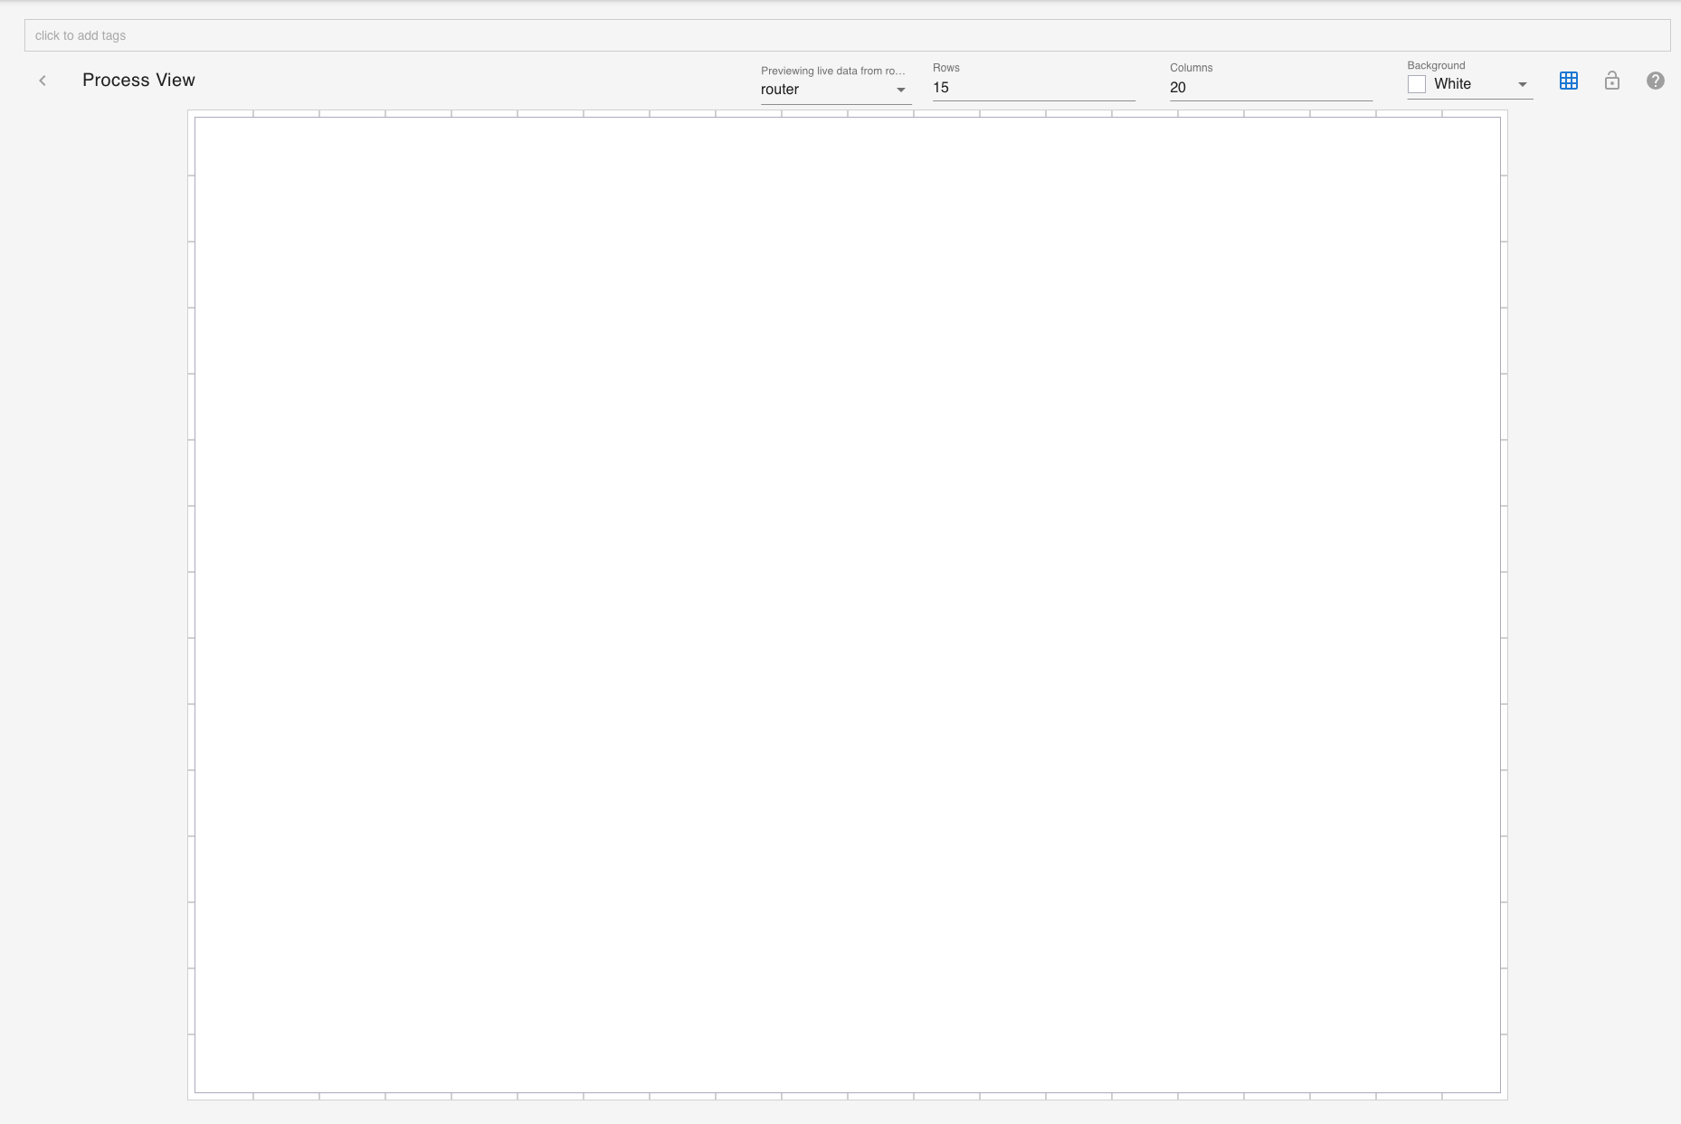
Task: Click the 'click to add tags' field
Action: click(847, 35)
